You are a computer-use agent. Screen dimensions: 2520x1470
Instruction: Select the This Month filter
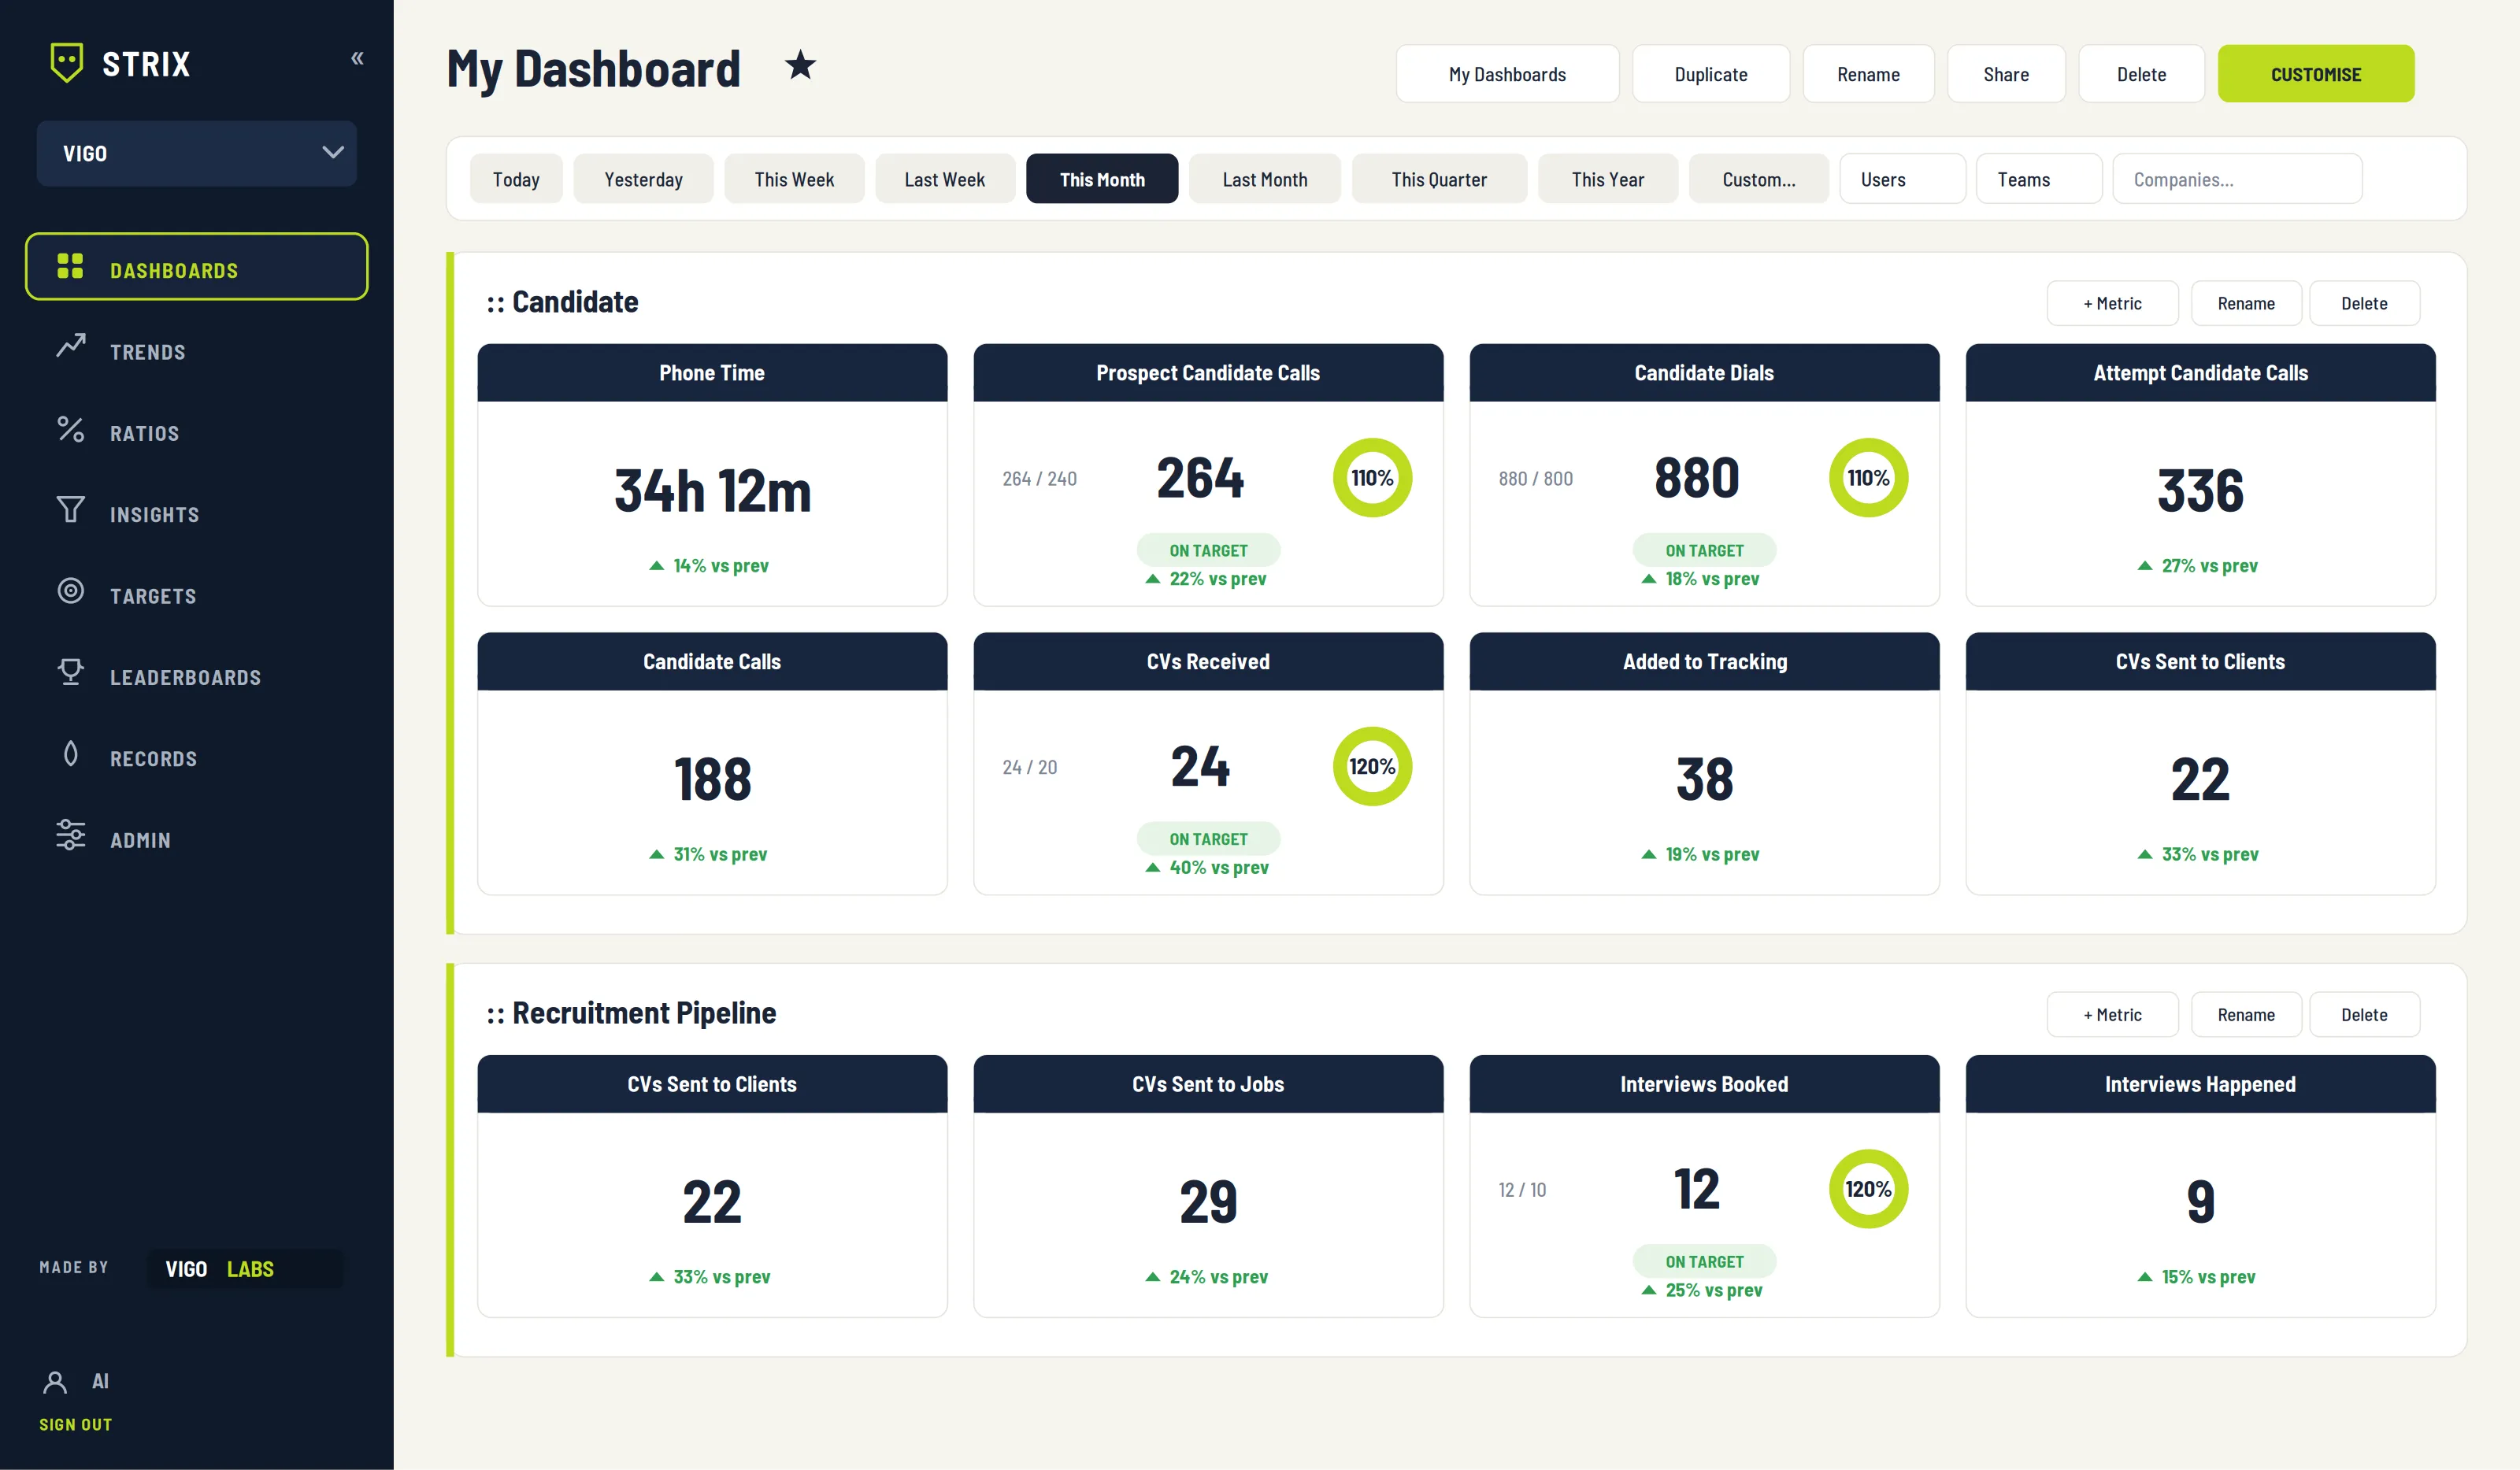tap(1102, 179)
